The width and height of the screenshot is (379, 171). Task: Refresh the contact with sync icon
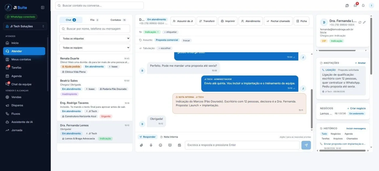coord(360,22)
